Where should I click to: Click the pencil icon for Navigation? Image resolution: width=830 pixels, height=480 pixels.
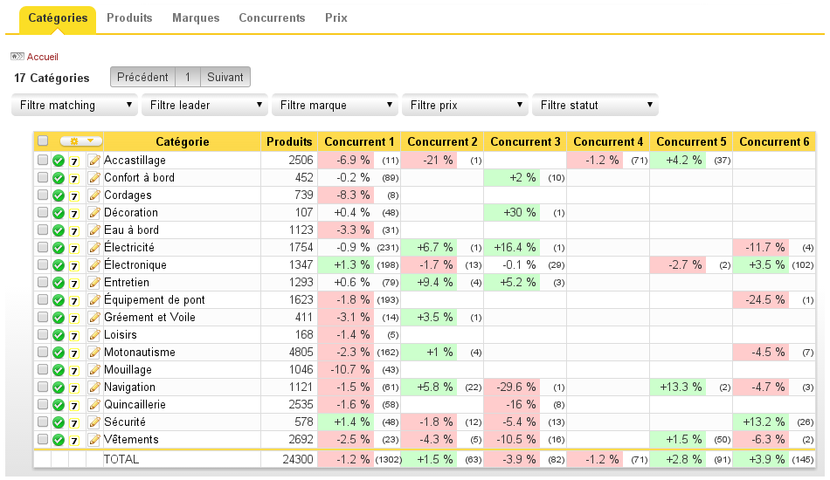tap(94, 387)
